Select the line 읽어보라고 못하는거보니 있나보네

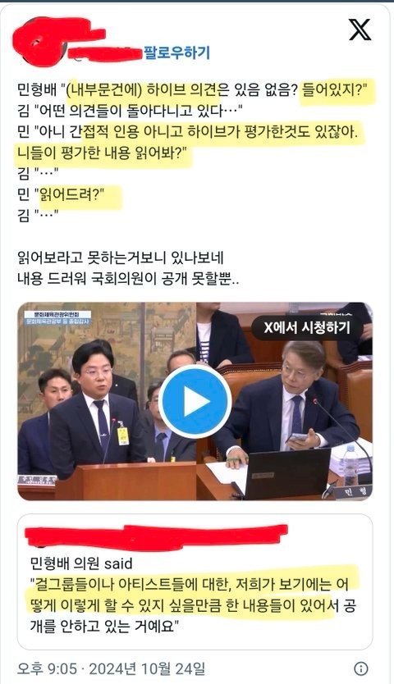coord(121,257)
